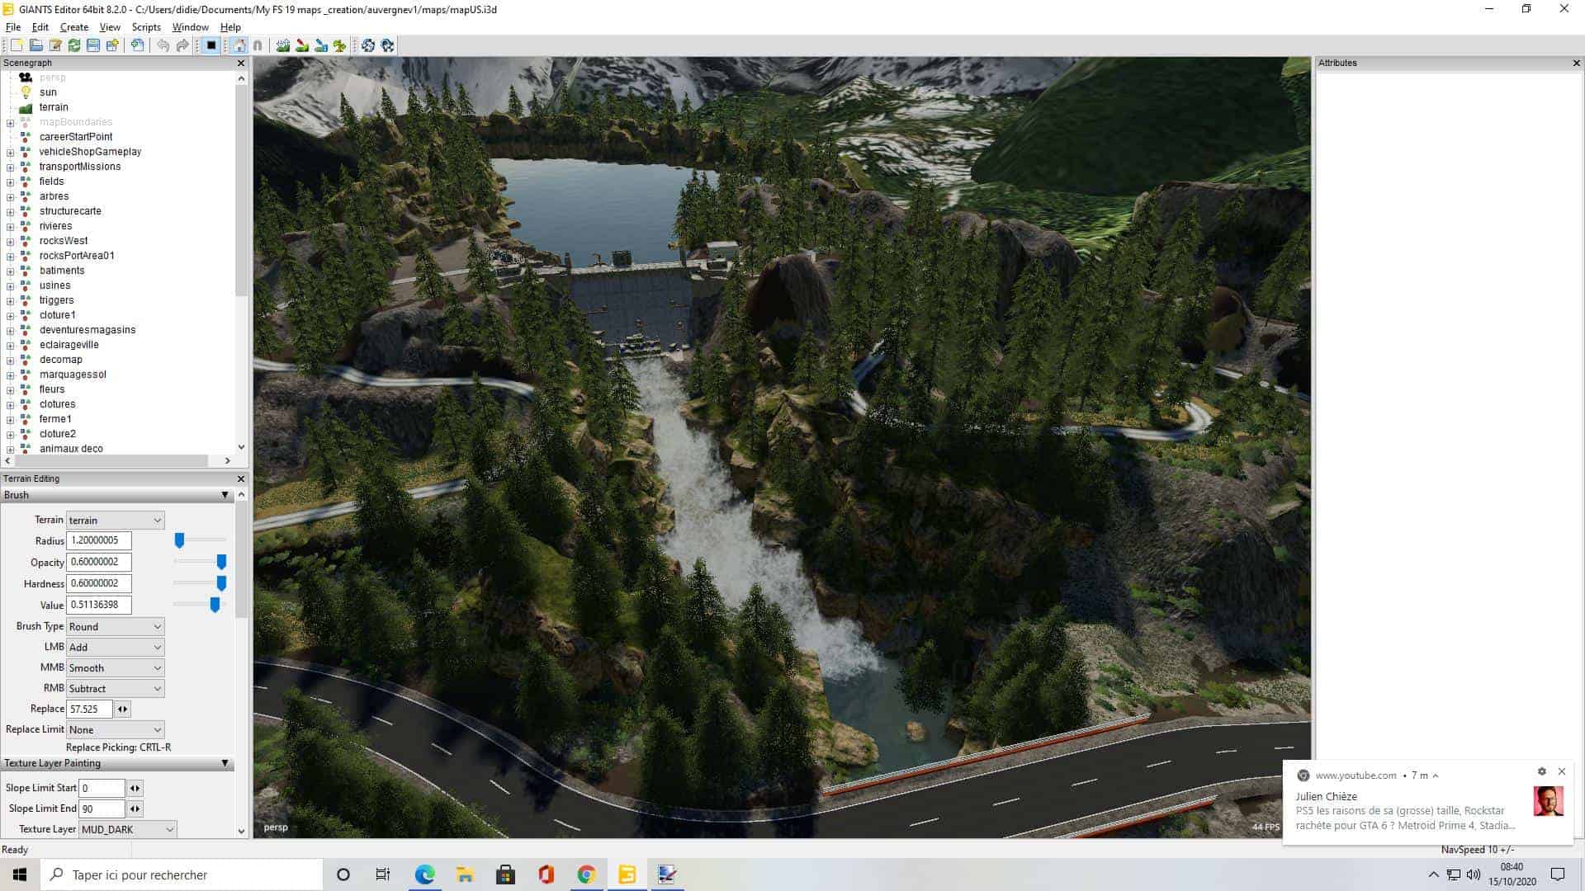
Task: Open the Scripts menu
Action: click(x=146, y=27)
